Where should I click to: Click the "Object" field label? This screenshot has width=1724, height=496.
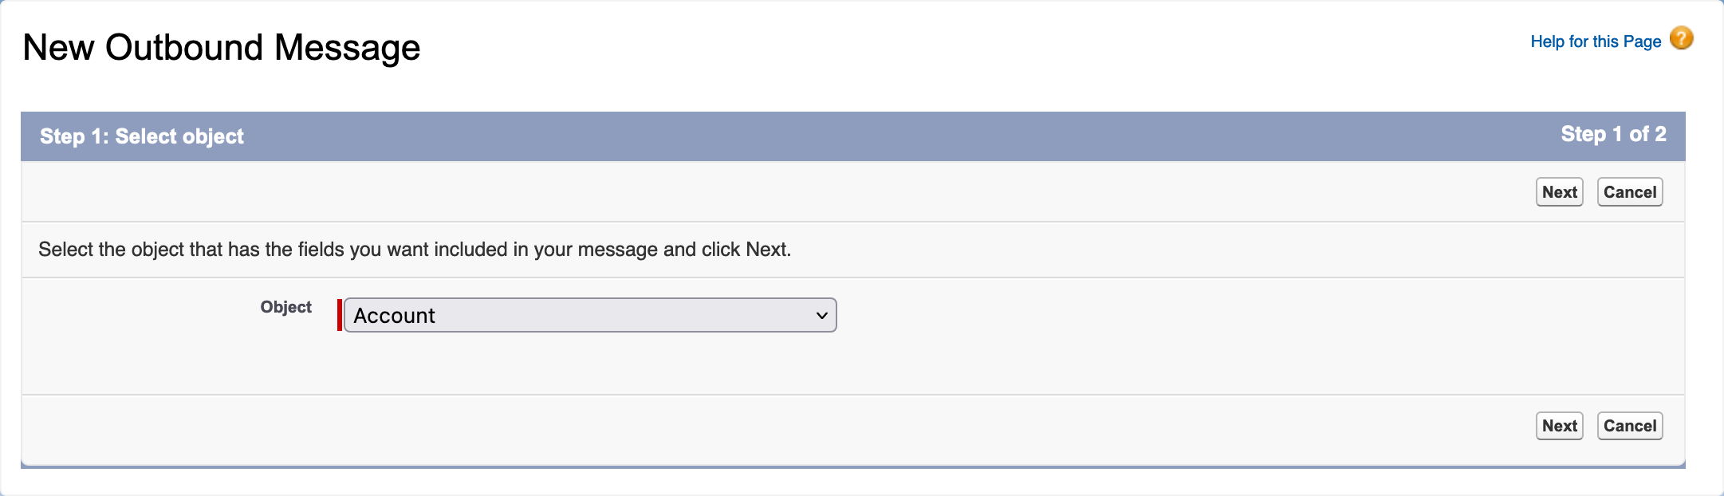[x=285, y=307]
